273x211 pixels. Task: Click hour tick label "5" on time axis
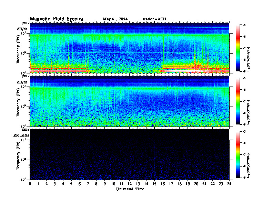(72, 184)
